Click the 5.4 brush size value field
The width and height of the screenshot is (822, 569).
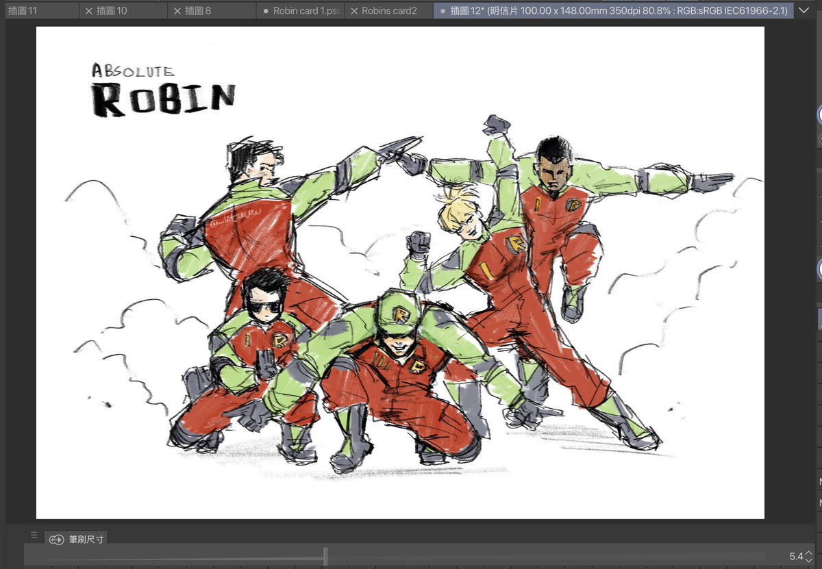(795, 557)
